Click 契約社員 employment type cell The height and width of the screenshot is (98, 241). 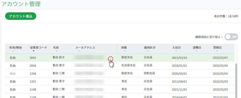pos(149,73)
